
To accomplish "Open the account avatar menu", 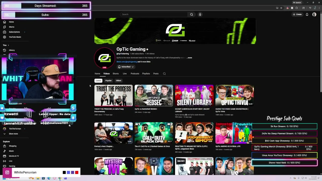I will (314, 14).
